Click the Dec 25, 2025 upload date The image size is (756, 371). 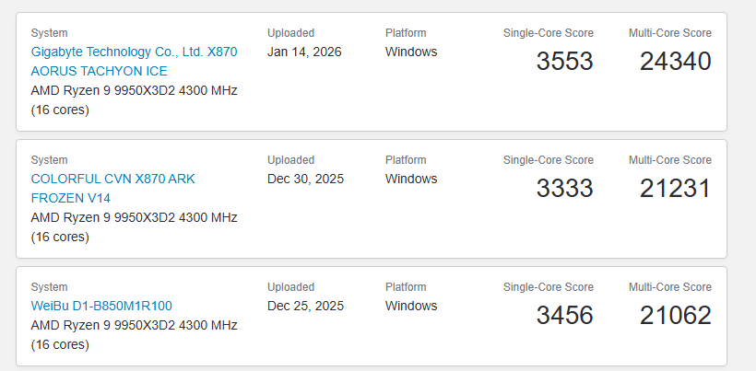tap(305, 306)
